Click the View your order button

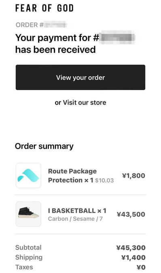80,77
